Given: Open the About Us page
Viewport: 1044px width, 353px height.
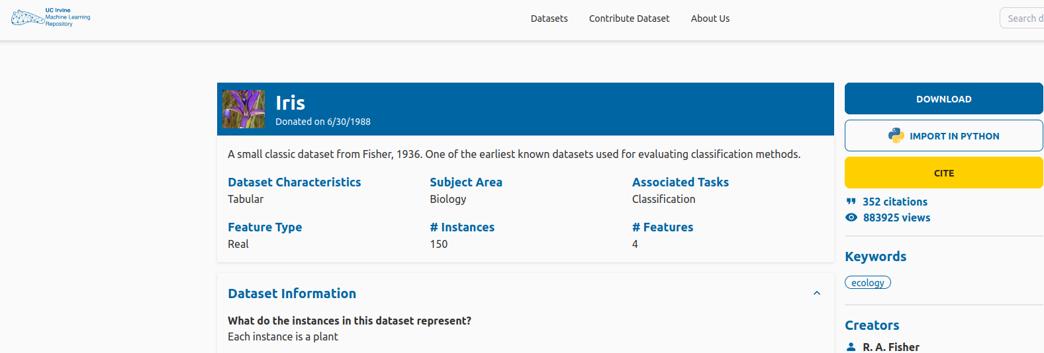Looking at the screenshot, I should [x=710, y=19].
